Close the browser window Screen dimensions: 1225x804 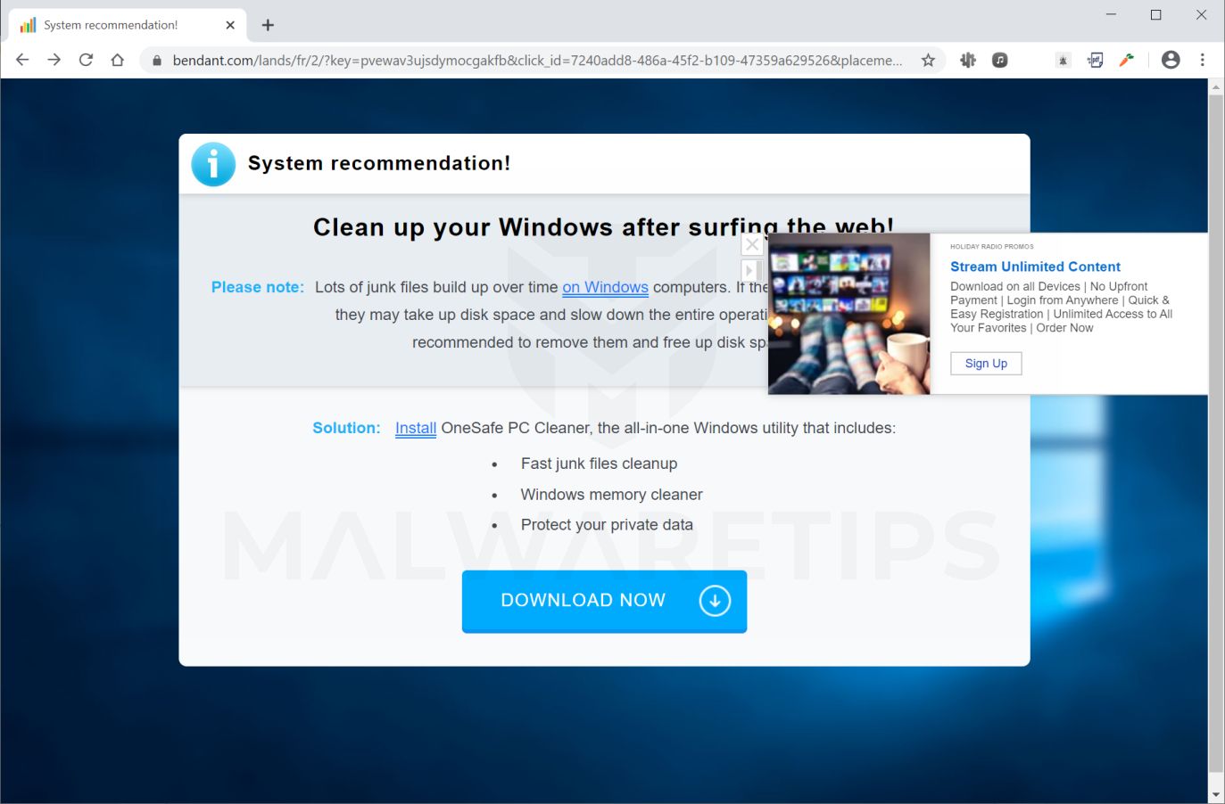pyautogui.click(x=1201, y=14)
